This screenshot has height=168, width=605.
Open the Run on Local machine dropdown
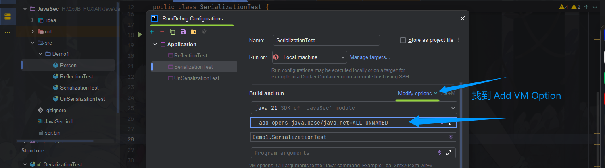tap(310, 57)
